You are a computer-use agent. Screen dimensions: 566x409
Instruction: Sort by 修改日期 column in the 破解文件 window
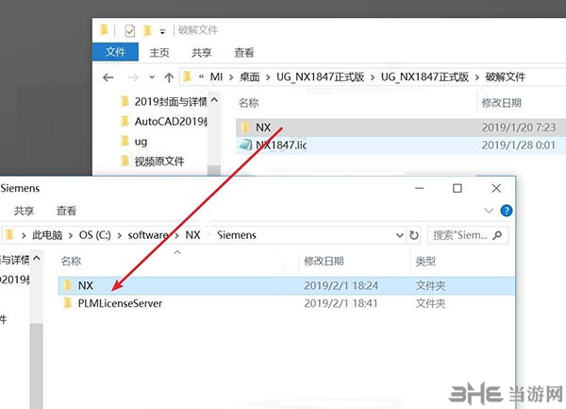502,103
